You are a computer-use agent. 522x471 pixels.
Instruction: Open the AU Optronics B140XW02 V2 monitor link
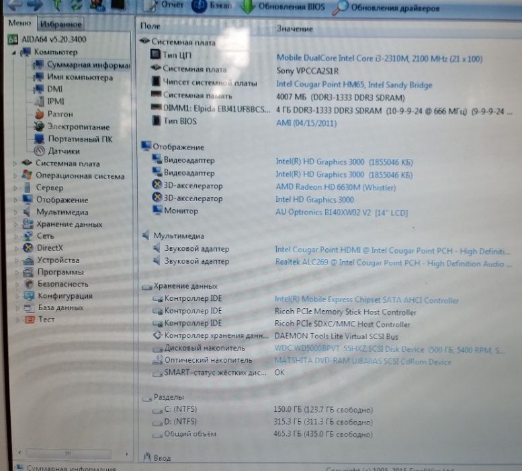341,213
